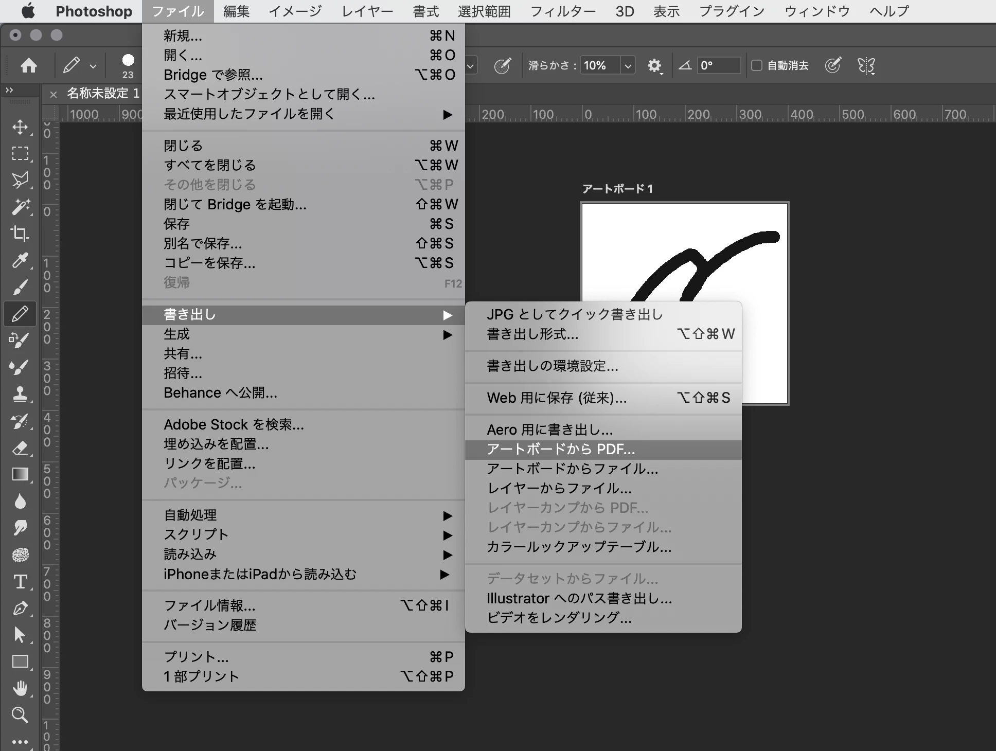The width and height of the screenshot is (996, 751).
Task: Open the brush preset picker
Action: point(128,65)
